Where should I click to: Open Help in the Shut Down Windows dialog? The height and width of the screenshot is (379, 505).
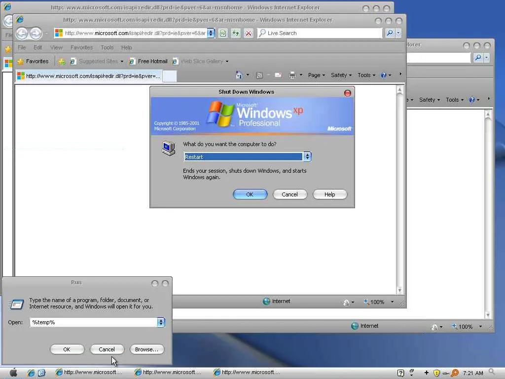(330, 194)
